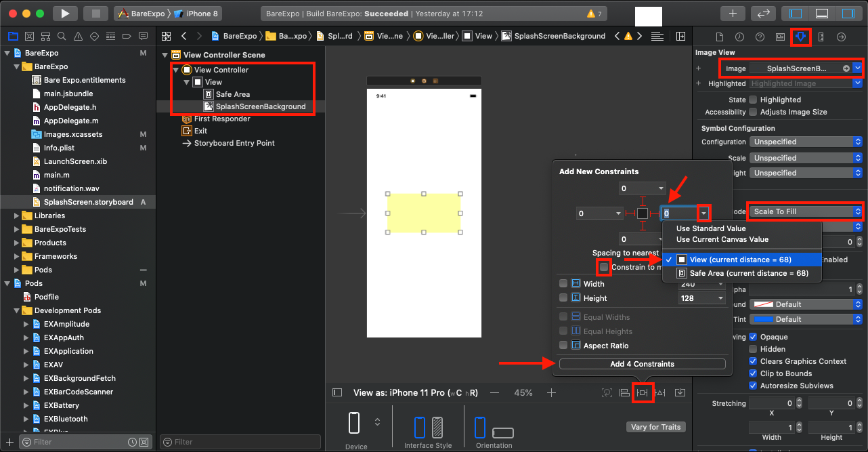Open the Find navigator magnifier icon

tap(62, 36)
